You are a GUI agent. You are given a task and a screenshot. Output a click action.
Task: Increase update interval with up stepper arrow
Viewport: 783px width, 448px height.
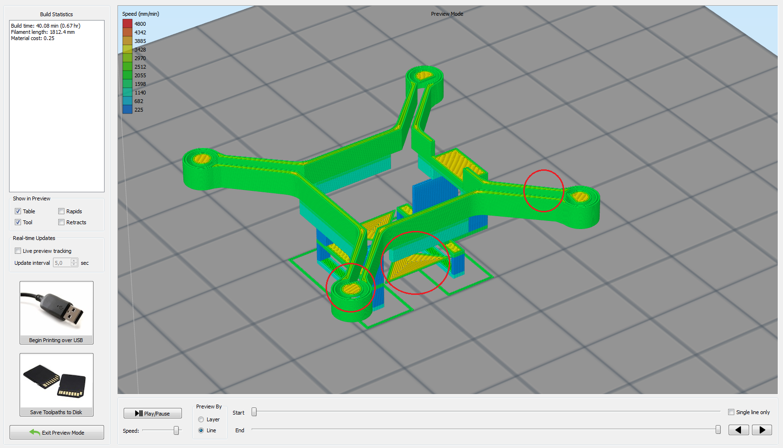[74, 261]
